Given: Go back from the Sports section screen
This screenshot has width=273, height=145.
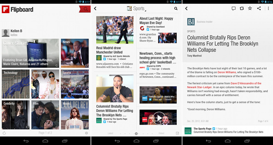Looking at the screenshot, I should (x=95, y=8).
